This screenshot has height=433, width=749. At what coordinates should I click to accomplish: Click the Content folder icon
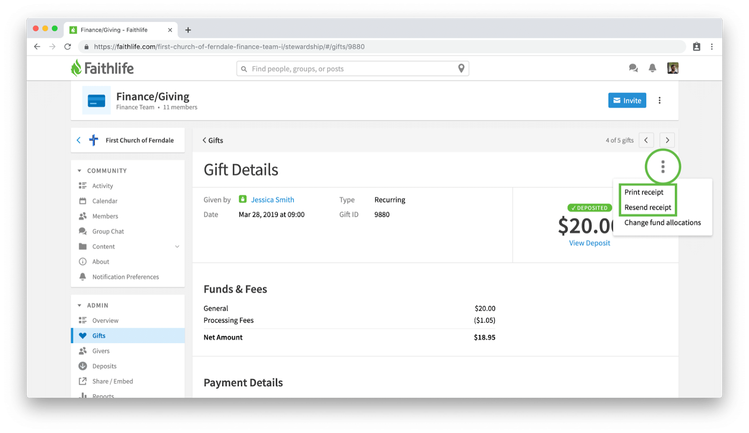pyautogui.click(x=83, y=247)
